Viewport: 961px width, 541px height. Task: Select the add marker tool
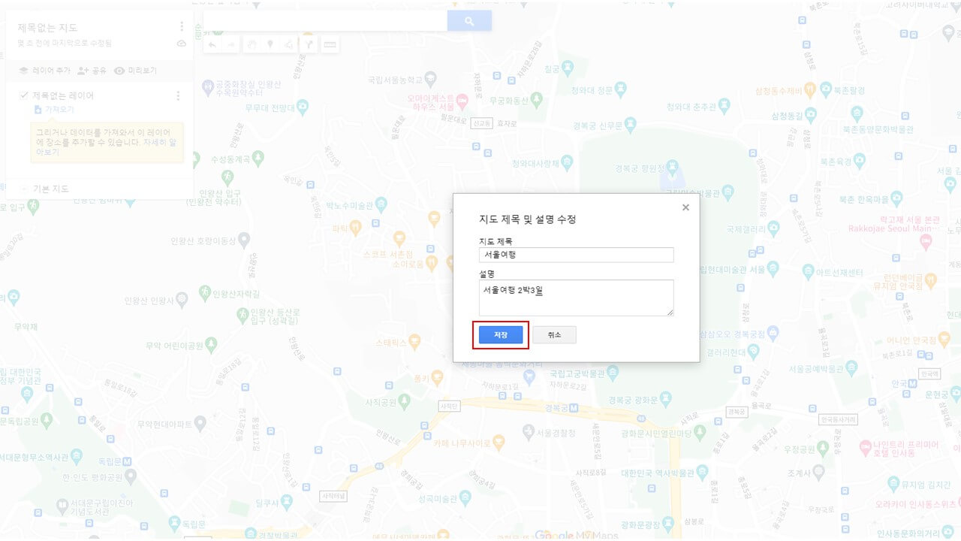click(x=270, y=45)
